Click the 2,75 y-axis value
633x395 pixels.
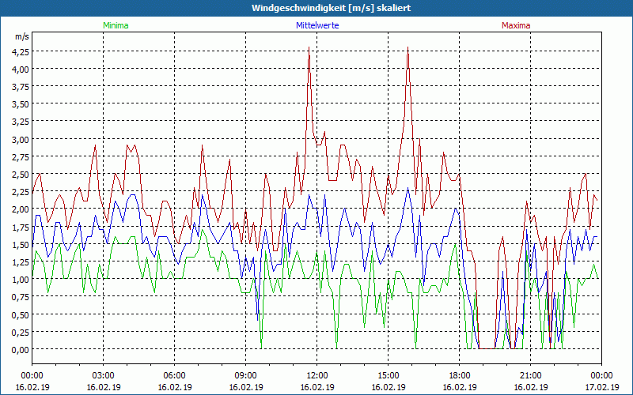pos(21,156)
